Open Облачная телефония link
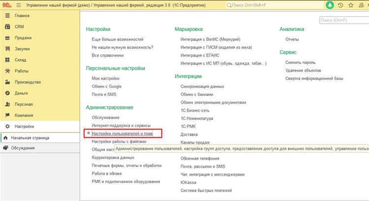 click(x=200, y=158)
